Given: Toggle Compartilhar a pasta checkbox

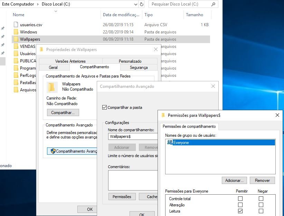Looking at the screenshot, I should tap(104, 107).
